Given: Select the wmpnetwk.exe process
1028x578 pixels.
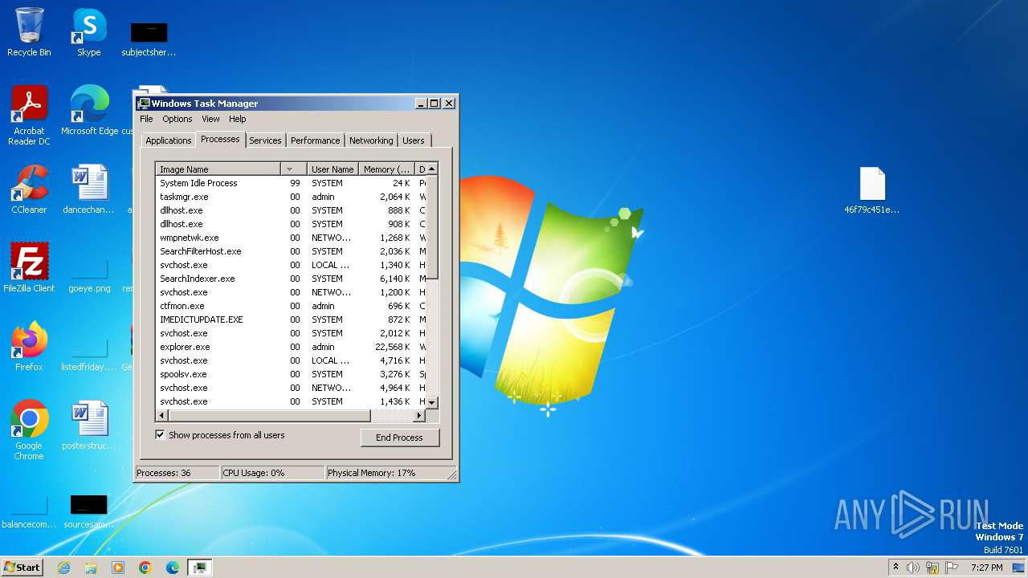Looking at the screenshot, I should [290, 238].
